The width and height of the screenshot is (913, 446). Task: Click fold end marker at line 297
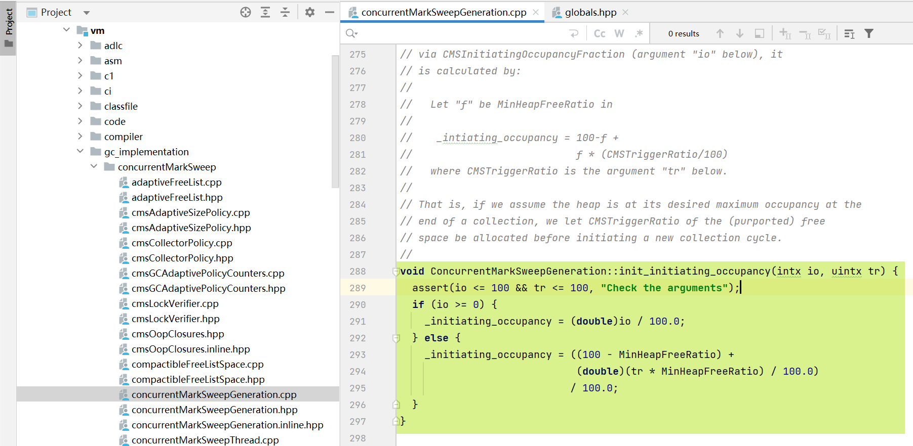[396, 421]
